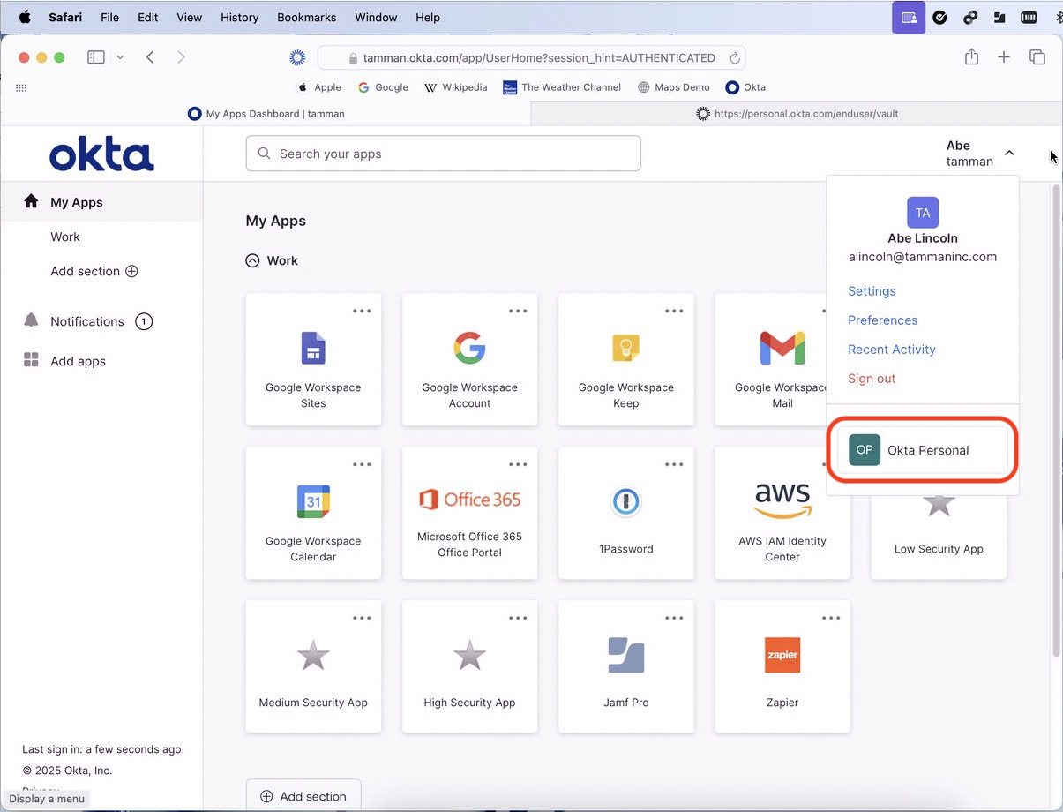Screen dimensions: 1063x812
Task: Click the Okta logo
Action: click(x=101, y=154)
